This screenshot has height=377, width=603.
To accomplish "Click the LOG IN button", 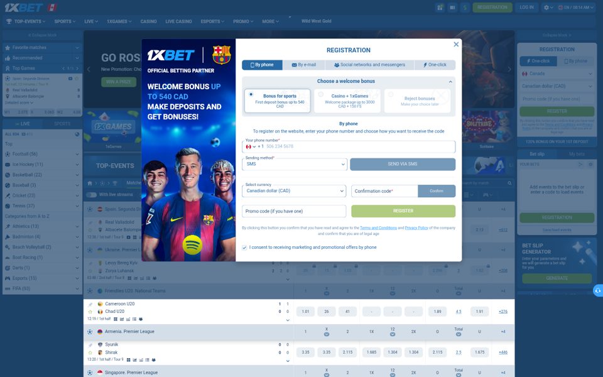I will pos(526,8).
